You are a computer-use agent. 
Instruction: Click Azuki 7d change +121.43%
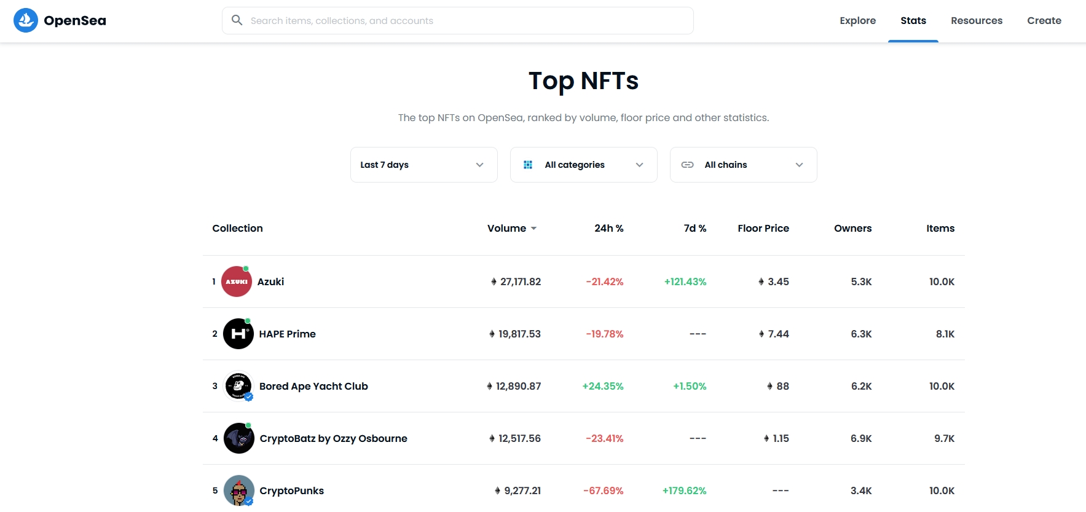[x=685, y=282]
